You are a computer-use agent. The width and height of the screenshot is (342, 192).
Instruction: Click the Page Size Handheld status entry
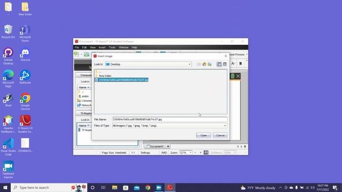tap(114, 153)
